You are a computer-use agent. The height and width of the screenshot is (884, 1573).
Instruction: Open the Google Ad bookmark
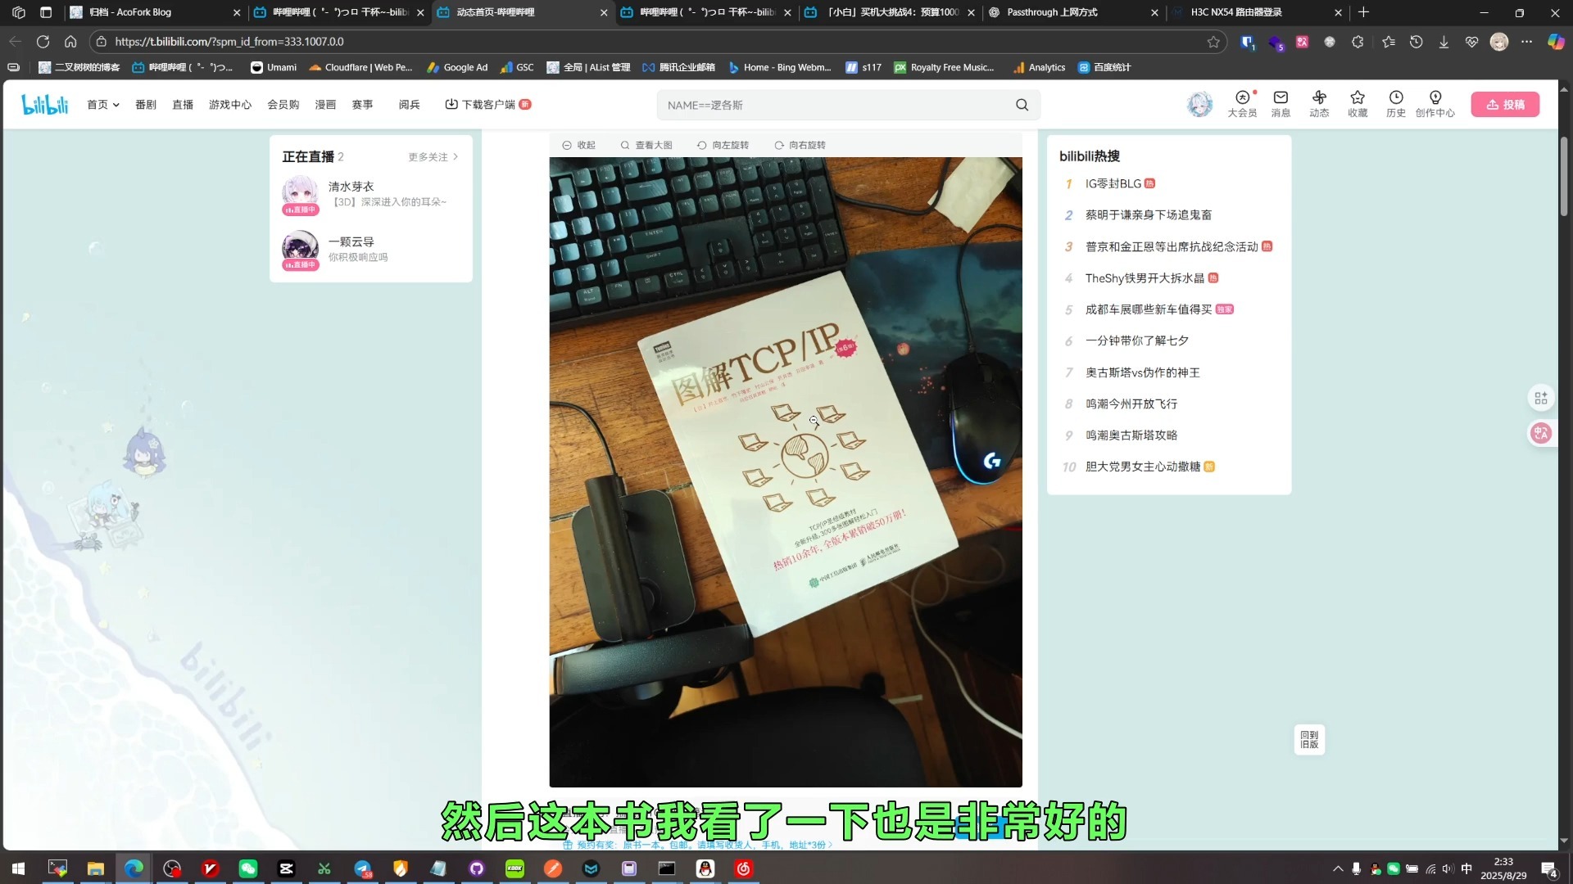457,68
